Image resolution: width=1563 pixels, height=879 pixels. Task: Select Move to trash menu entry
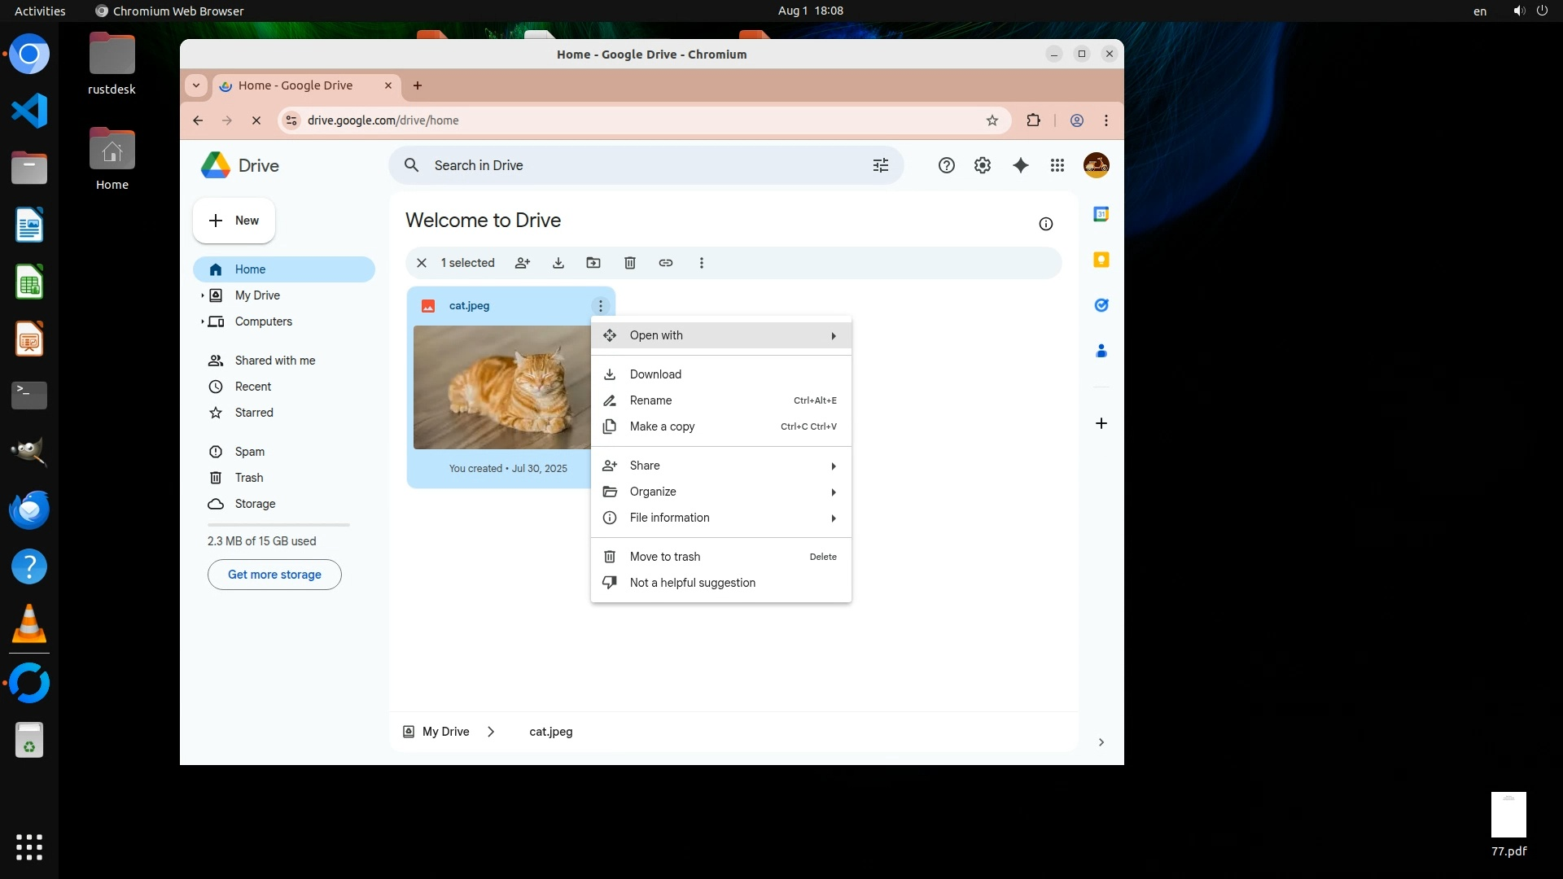click(x=665, y=557)
